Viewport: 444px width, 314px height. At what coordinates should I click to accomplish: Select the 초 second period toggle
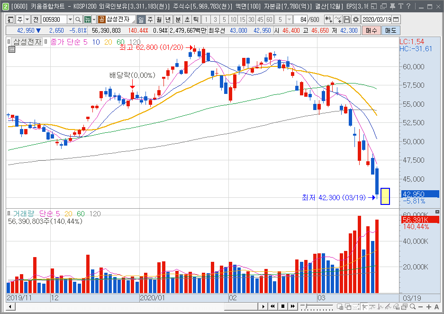(187, 19)
